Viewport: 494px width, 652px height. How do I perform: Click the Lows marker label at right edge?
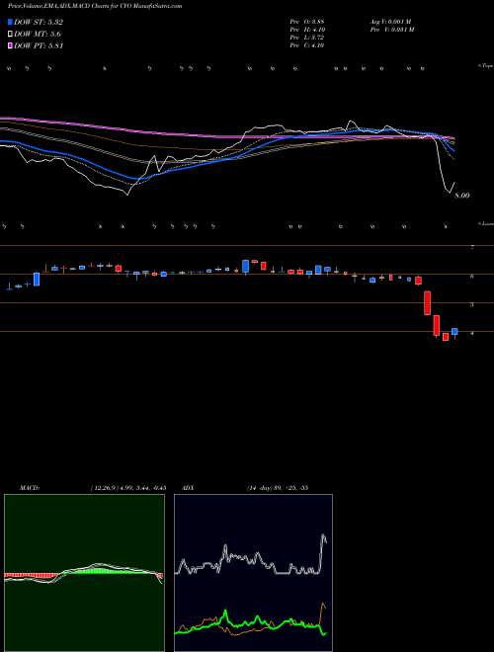click(x=486, y=223)
